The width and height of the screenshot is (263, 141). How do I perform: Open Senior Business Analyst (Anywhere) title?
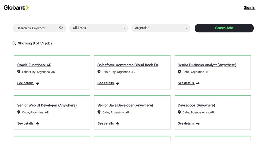[207, 65]
